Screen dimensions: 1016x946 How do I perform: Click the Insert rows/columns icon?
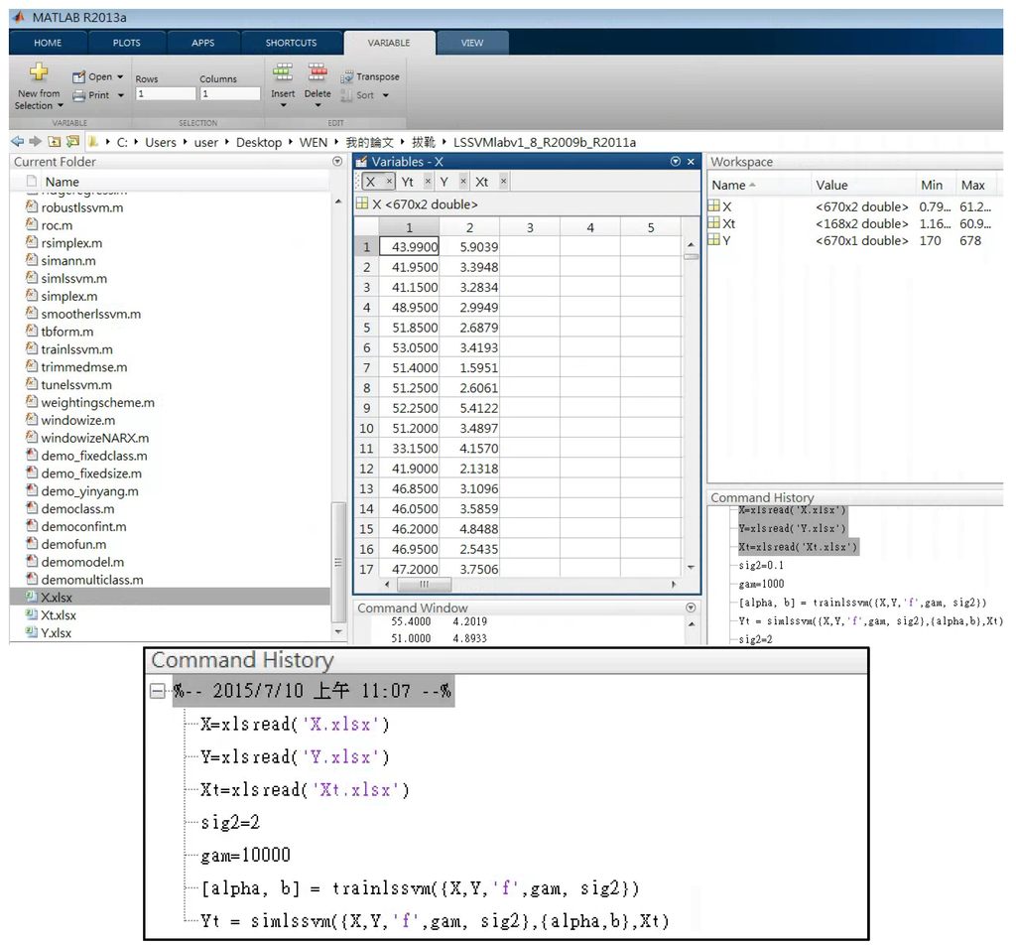(283, 72)
